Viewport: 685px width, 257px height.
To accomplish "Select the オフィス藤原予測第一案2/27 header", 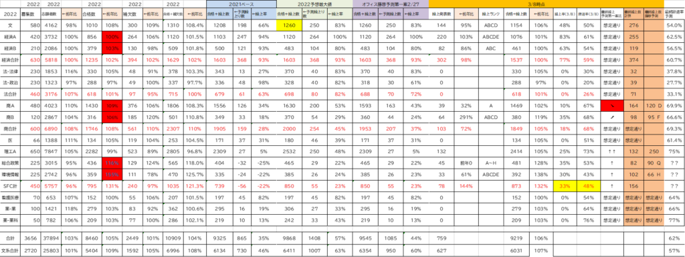I will (391, 3).
